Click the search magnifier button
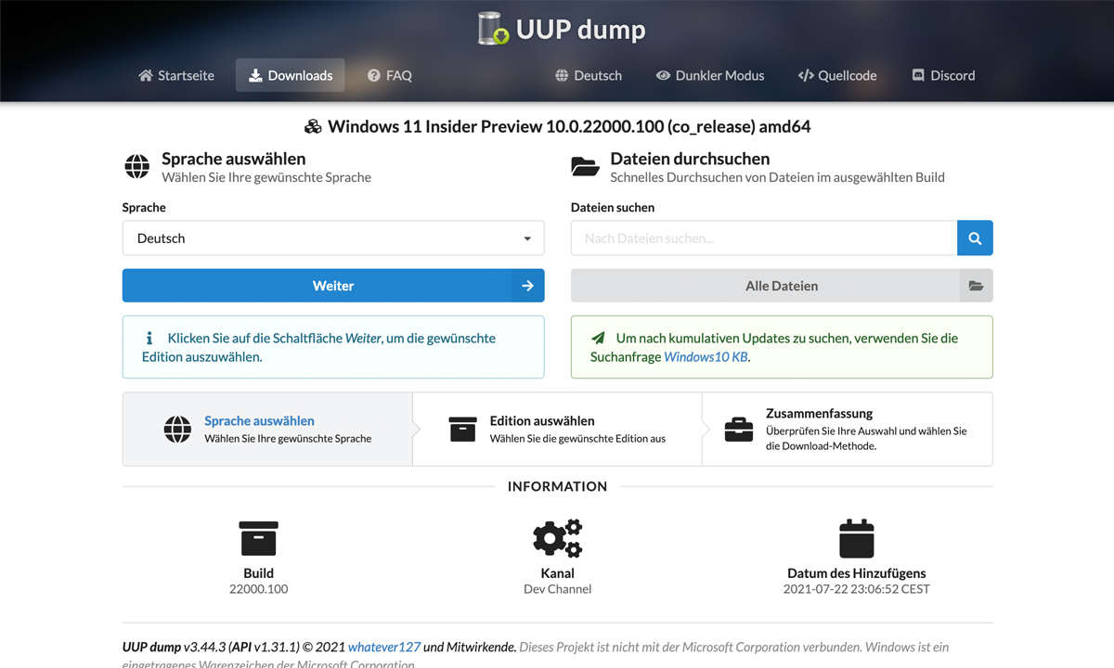1114x668 pixels. (x=975, y=238)
